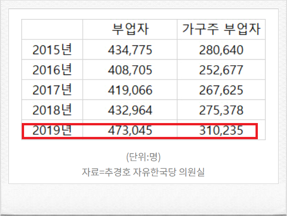Click the 2017년 row label
Image resolution: width=287 pixels, height=216 pixels.
click(52, 90)
